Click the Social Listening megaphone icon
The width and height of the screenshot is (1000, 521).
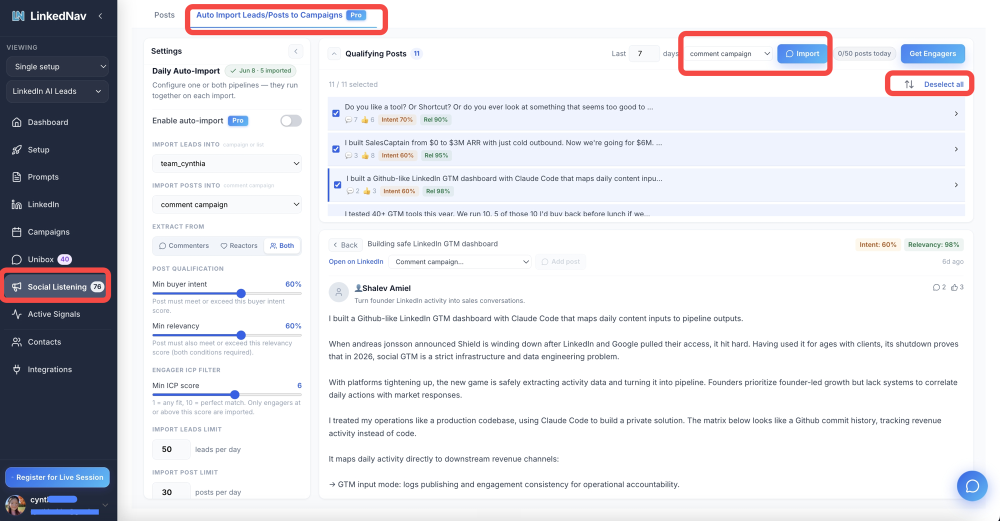tap(17, 286)
